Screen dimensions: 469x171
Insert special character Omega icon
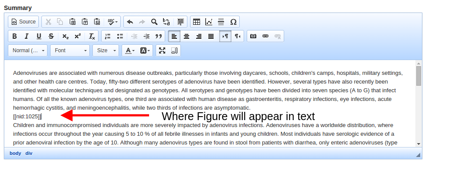click(x=233, y=22)
